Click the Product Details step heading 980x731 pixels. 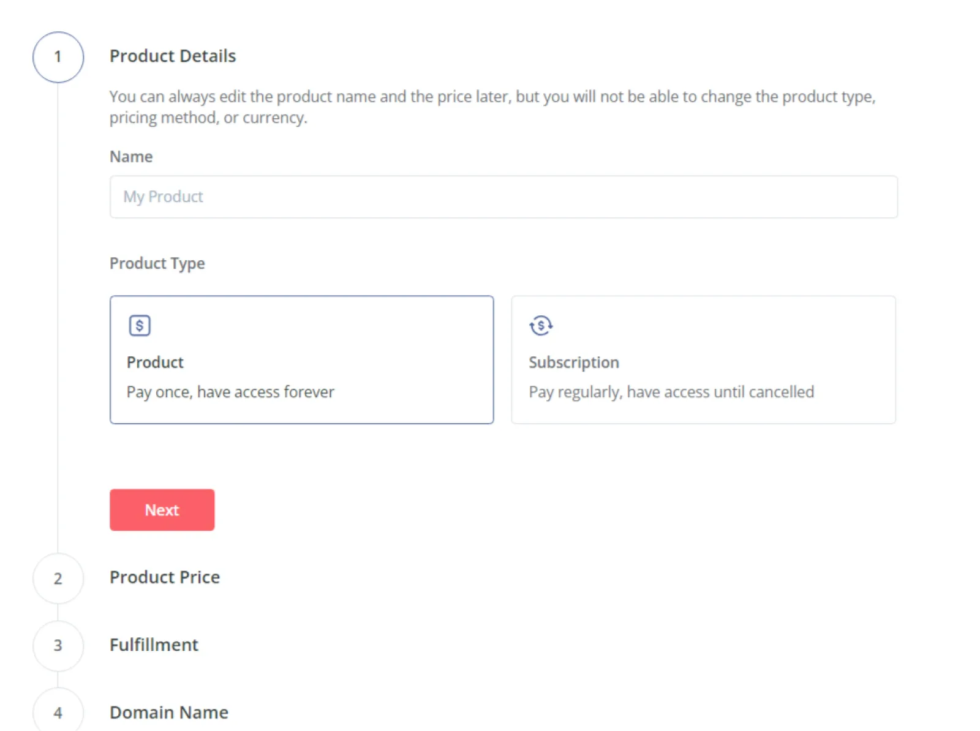(173, 56)
